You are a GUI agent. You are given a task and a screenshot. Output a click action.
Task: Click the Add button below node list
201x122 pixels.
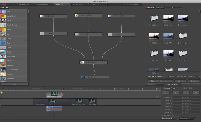(14, 84)
